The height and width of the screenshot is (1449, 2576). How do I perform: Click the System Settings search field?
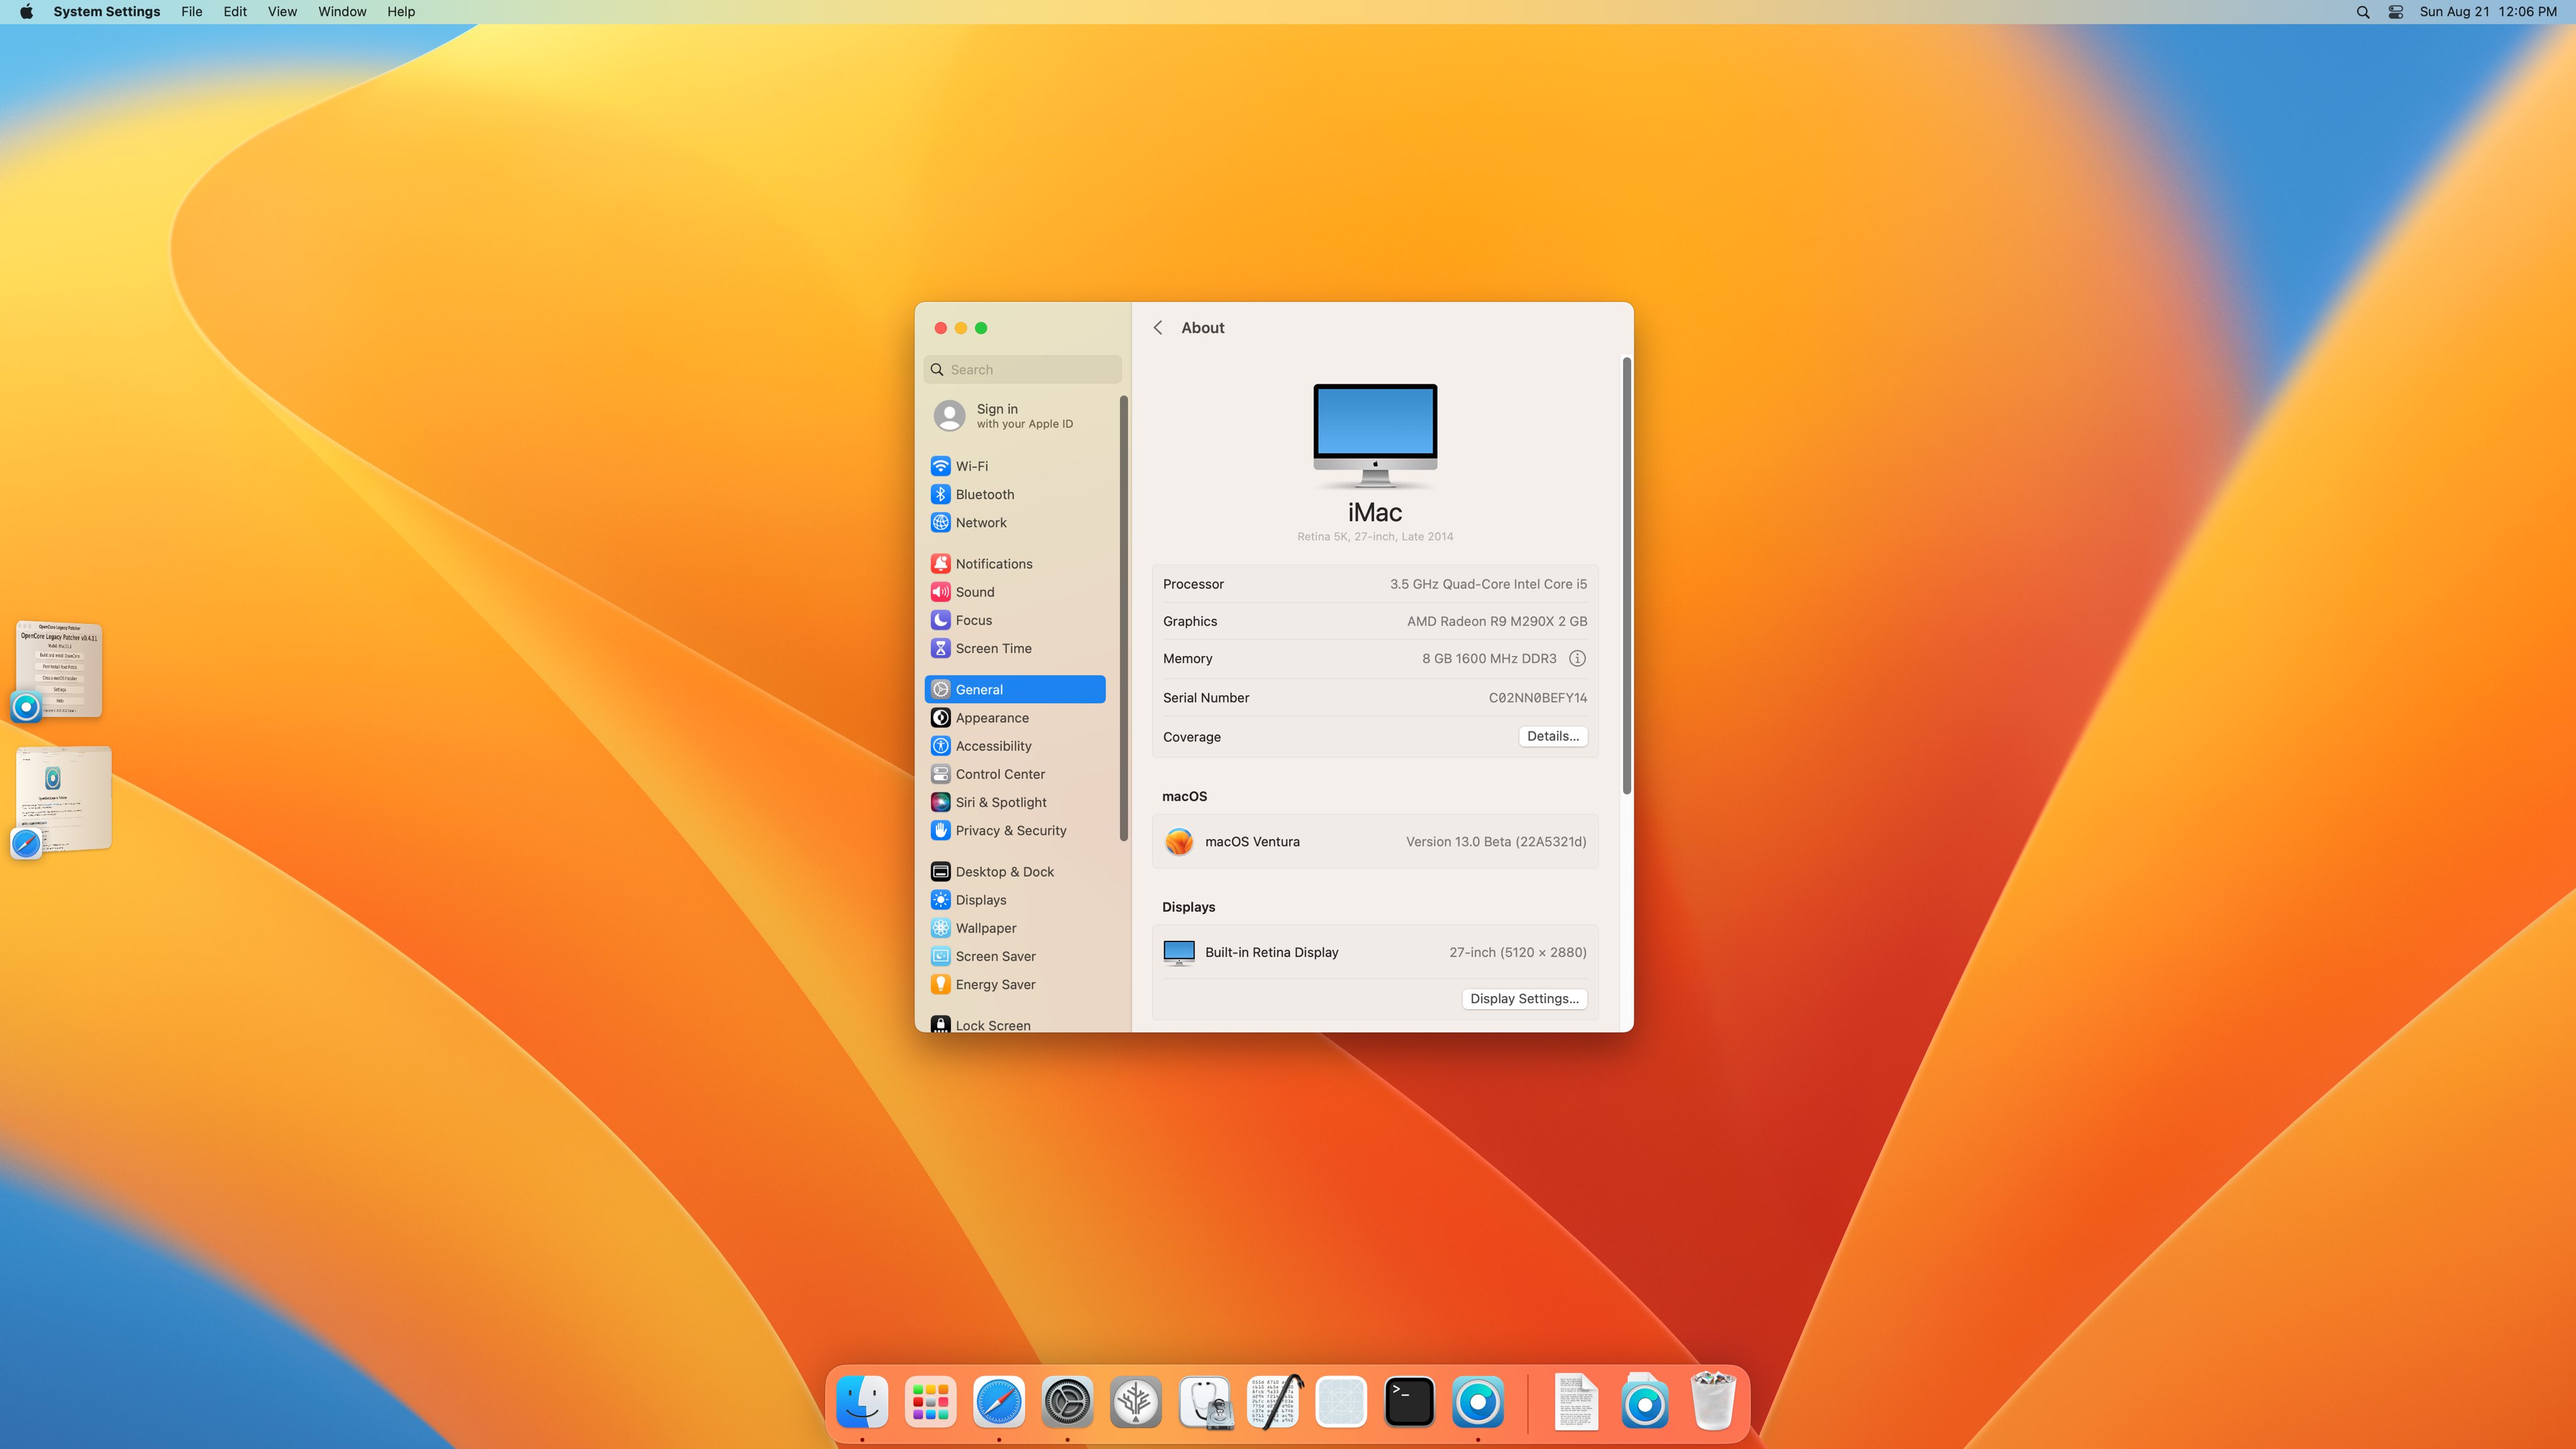(1022, 369)
